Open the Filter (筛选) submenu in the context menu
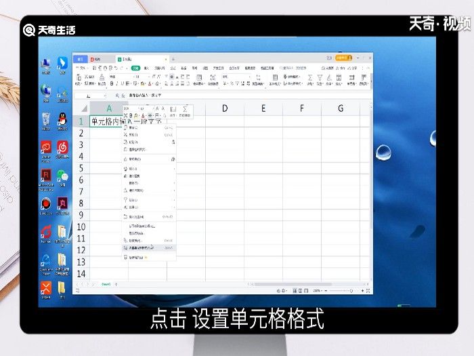This screenshot has height=356, width=474. pyautogui.click(x=149, y=200)
